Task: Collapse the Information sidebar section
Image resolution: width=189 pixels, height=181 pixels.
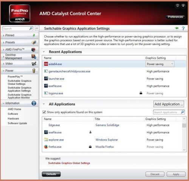Action: [3, 103]
